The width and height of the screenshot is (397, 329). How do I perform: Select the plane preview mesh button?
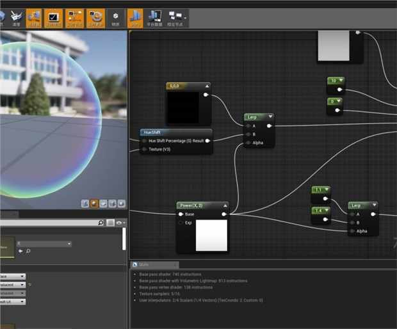point(103,204)
